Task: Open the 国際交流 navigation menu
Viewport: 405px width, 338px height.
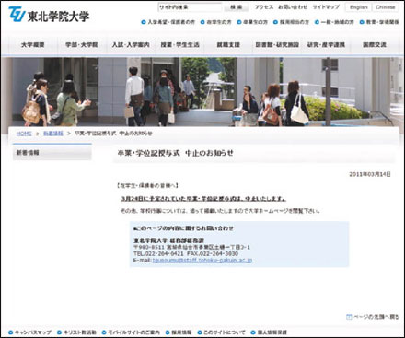Action: pyautogui.click(x=375, y=45)
